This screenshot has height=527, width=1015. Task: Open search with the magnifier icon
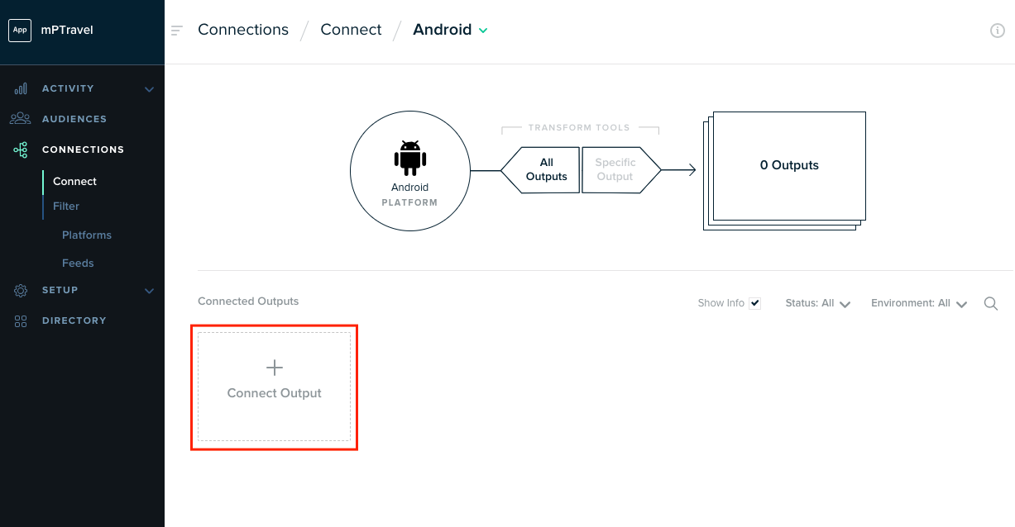tap(990, 304)
